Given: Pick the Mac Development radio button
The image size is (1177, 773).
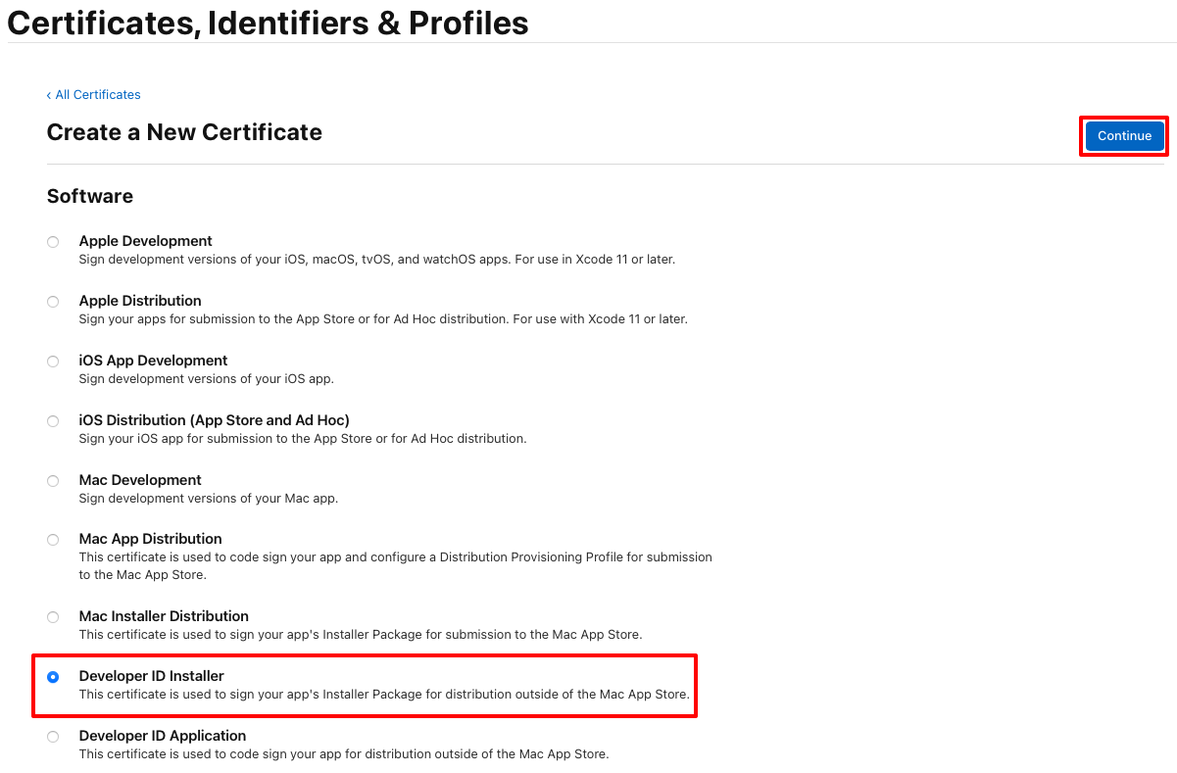Looking at the screenshot, I should click(x=53, y=481).
